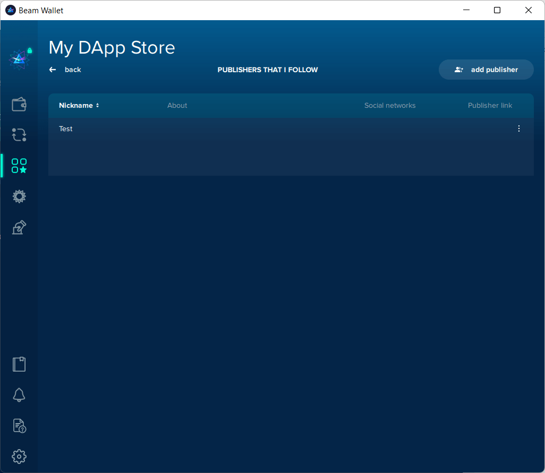The image size is (545, 473).
Task: Open the Settings gear icon
Action: point(19,457)
